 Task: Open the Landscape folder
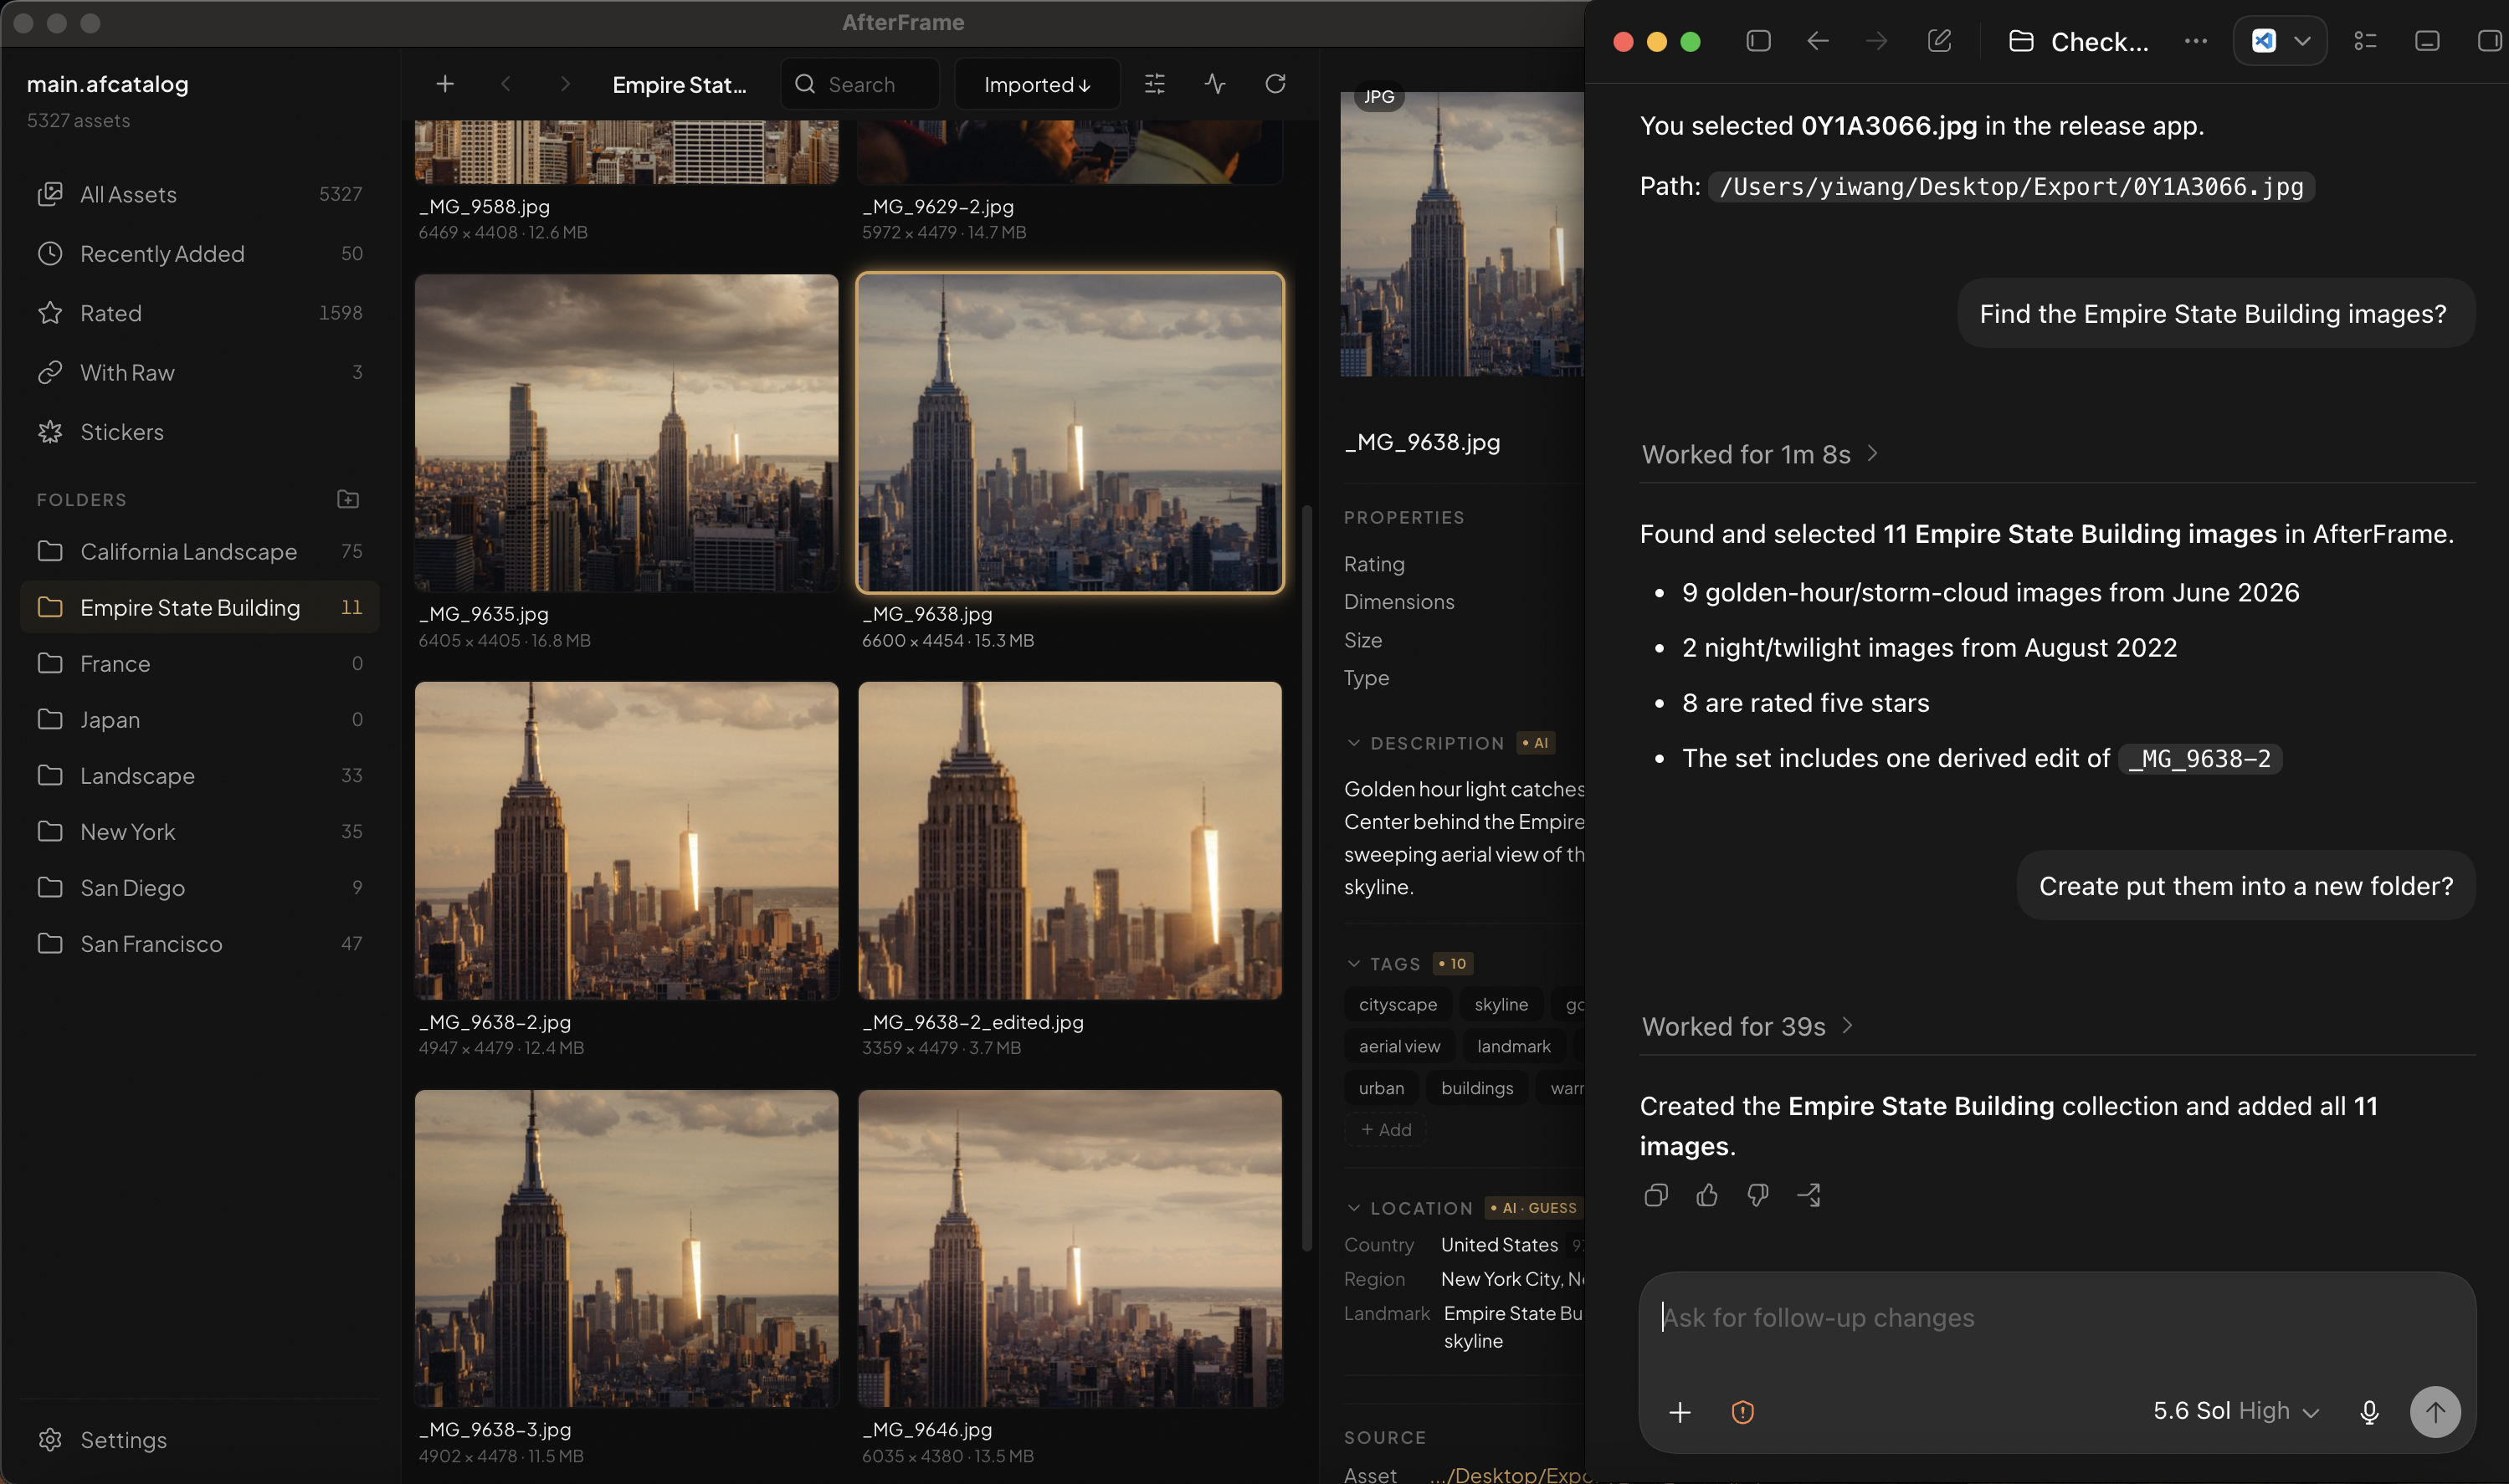coord(200,775)
